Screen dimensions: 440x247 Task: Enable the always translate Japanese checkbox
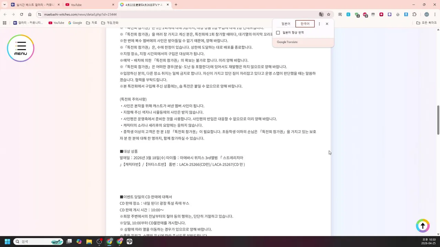click(x=278, y=33)
